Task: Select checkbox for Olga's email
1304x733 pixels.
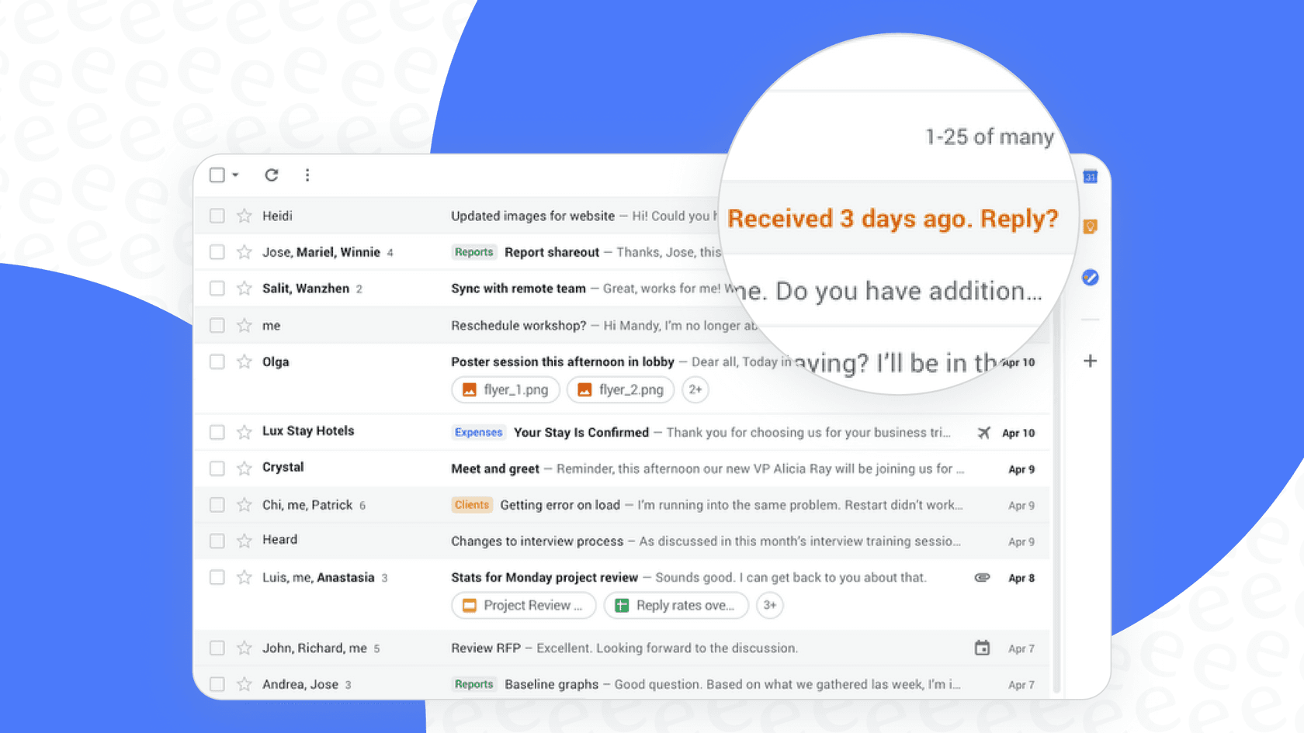Action: coord(217,361)
